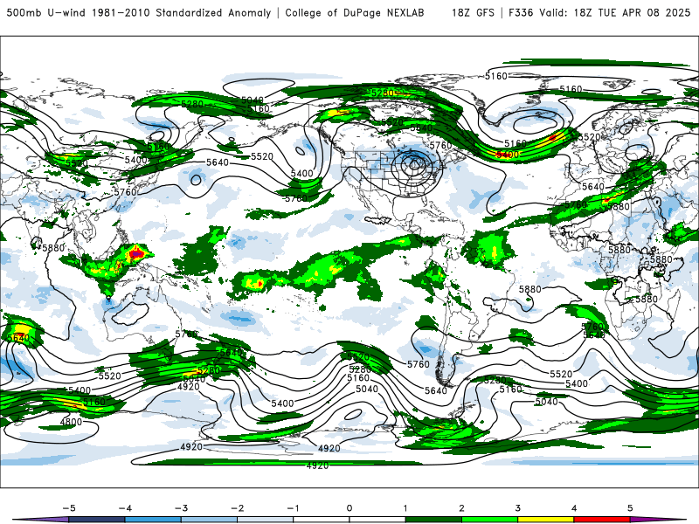This screenshot has width=699, height=524.
Task: Click the 'College of DuPage NEXLAB' text
Action: pos(355,13)
